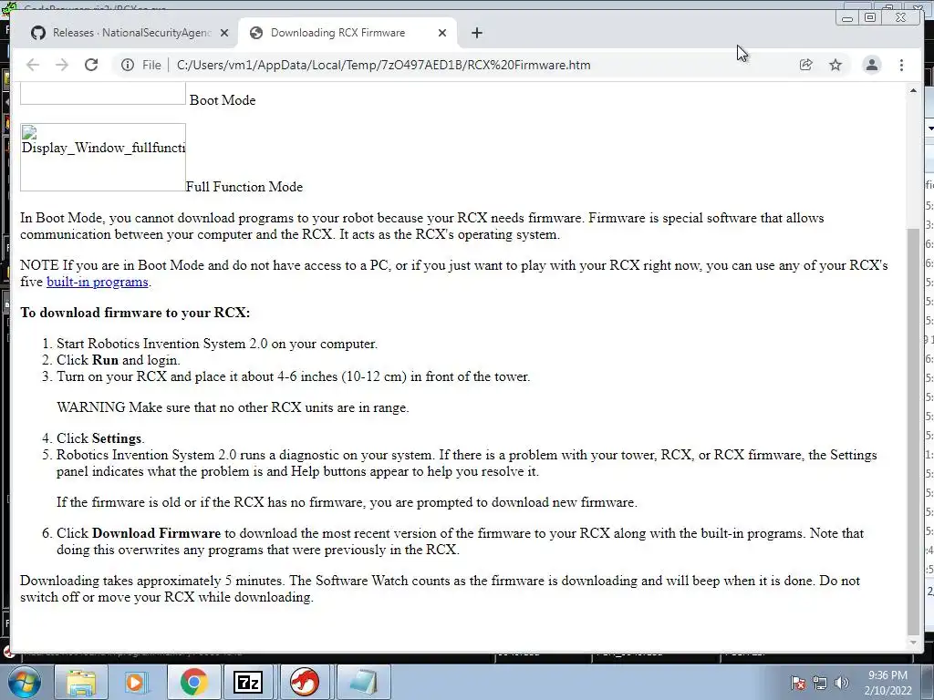Click the 'Downloading takes approximately 5 minutes' paragraph
Viewport: 934px width, 700px height.
440,589
